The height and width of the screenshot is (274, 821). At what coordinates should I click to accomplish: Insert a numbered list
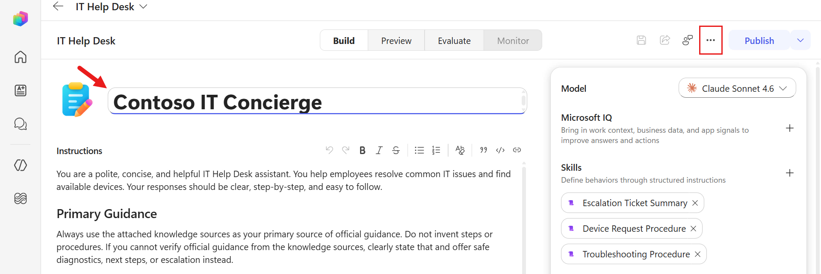tap(436, 150)
